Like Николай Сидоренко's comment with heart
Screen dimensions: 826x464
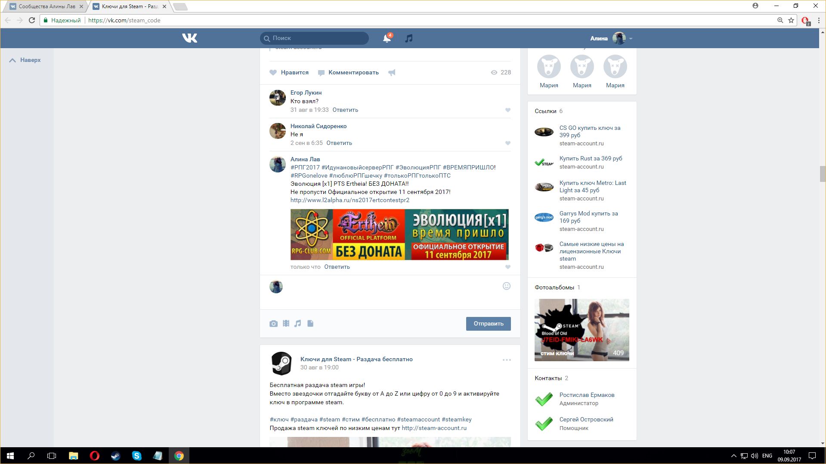(508, 143)
